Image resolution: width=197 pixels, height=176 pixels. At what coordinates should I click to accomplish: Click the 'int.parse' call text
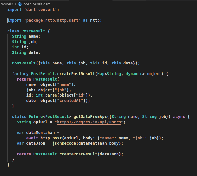[46, 95]
